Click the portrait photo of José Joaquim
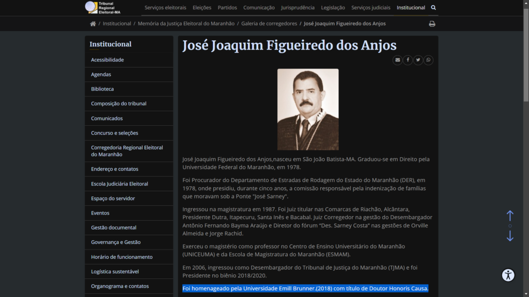 [308, 109]
